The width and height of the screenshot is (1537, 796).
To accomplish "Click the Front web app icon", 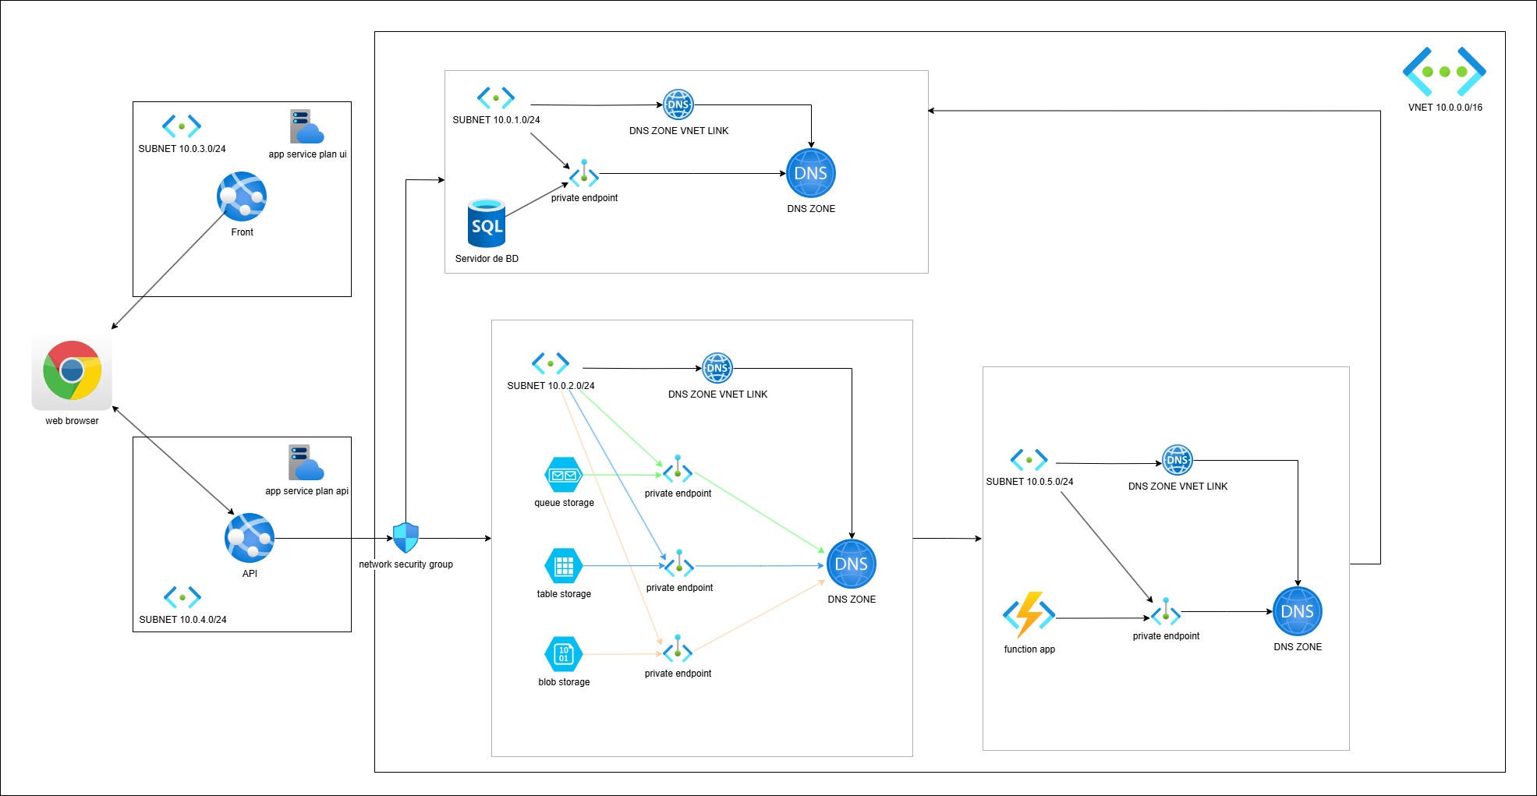I will point(242,196).
